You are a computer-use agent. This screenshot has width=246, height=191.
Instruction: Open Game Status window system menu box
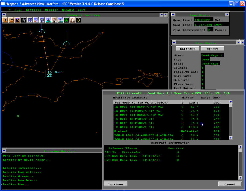[173, 15]
